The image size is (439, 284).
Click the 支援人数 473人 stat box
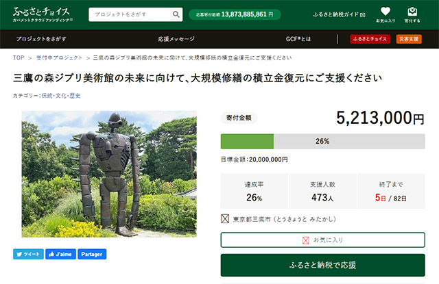click(x=323, y=192)
